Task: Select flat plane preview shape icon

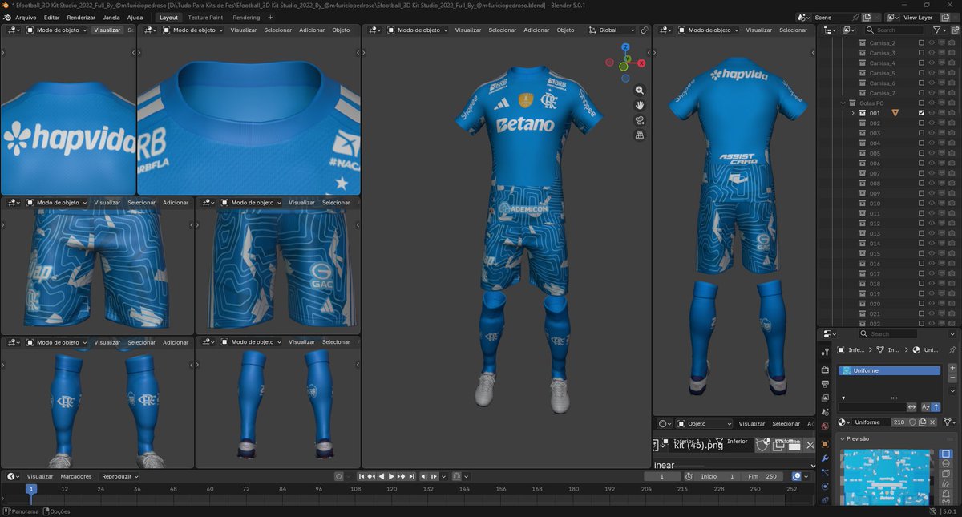Action: click(x=945, y=454)
